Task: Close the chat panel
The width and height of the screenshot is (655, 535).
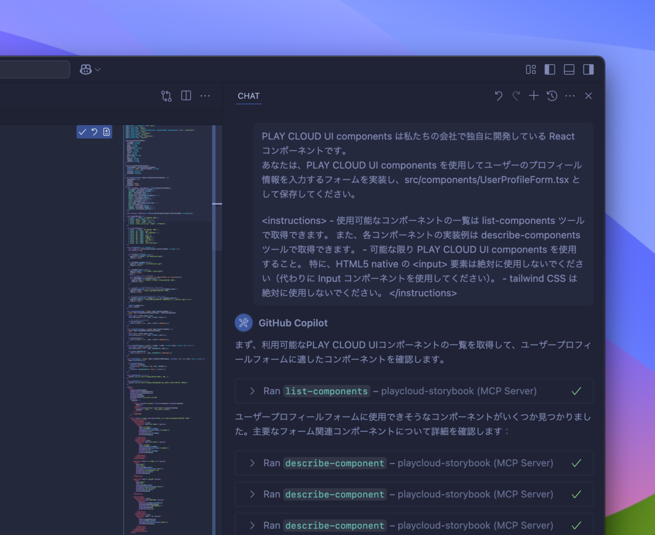Action: pos(588,96)
